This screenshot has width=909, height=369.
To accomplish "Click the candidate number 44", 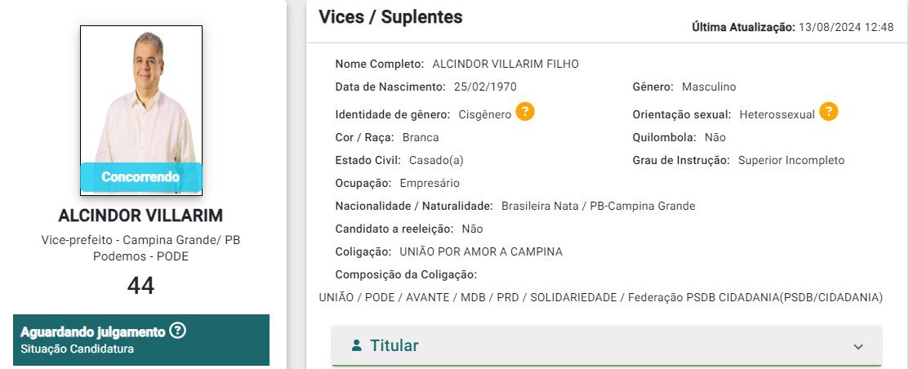I will (140, 286).
